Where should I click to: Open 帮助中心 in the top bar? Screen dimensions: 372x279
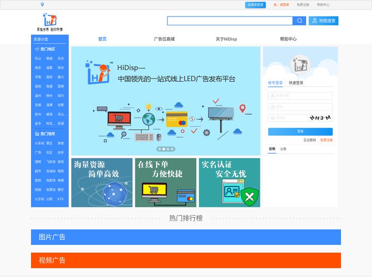[323, 5]
